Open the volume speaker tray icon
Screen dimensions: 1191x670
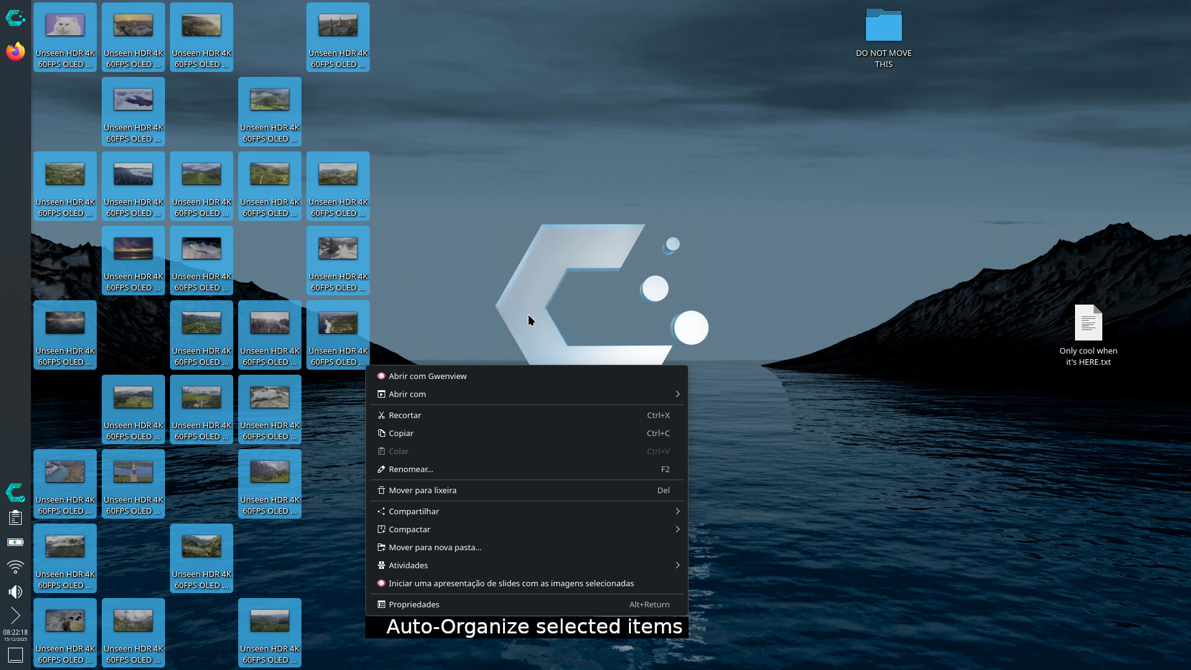[x=15, y=591]
